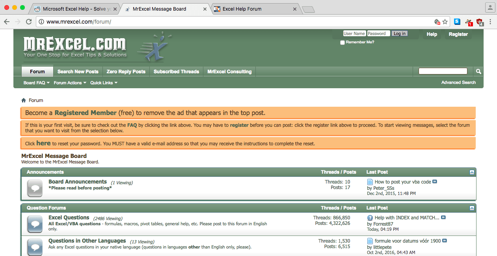Click the Log in button
The width and height of the screenshot is (497, 256).
click(x=400, y=33)
